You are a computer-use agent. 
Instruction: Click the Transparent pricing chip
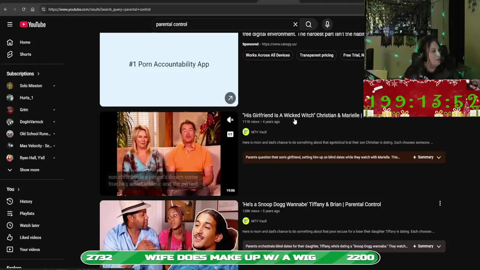pos(316,55)
